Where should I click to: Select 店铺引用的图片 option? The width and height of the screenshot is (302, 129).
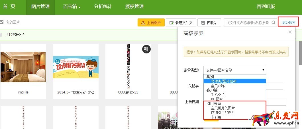[x=234, y=113]
